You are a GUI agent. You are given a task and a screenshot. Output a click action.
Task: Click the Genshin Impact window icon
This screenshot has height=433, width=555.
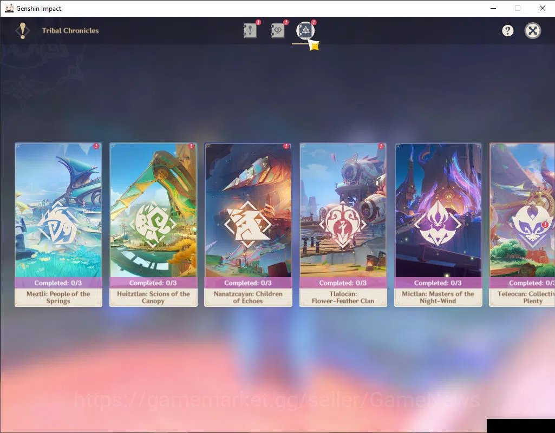9,8
